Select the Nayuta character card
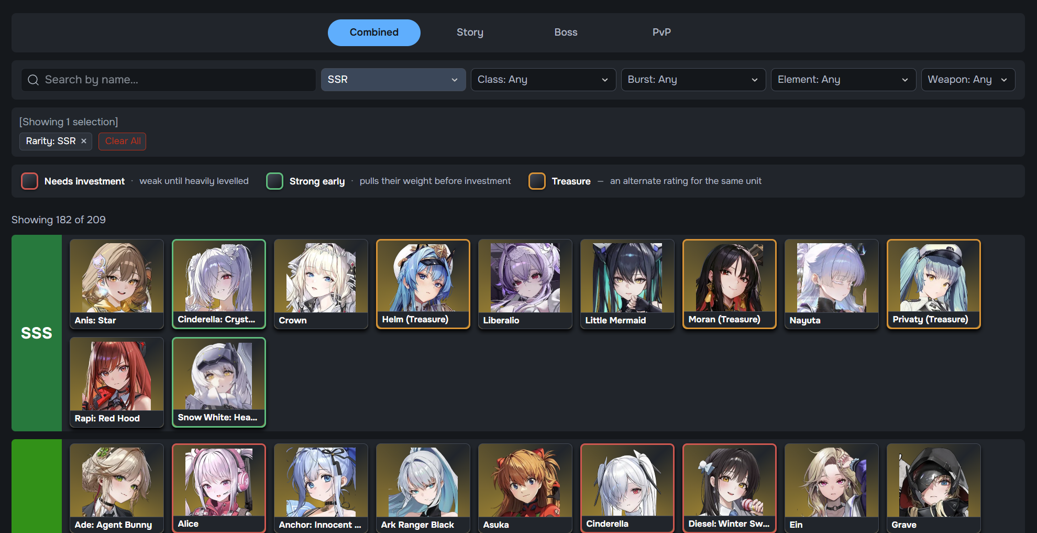The height and width of the screenshot is (533, 1037). tap(832, 284)
